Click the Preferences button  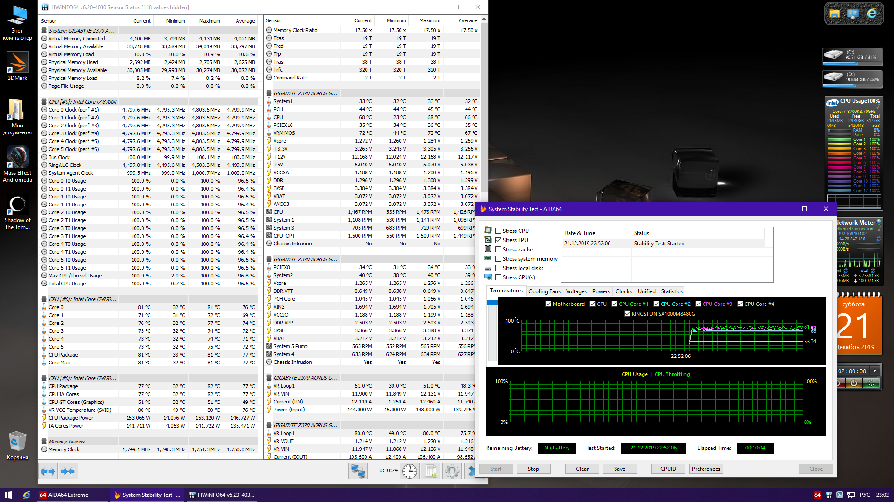pos(706,469)
